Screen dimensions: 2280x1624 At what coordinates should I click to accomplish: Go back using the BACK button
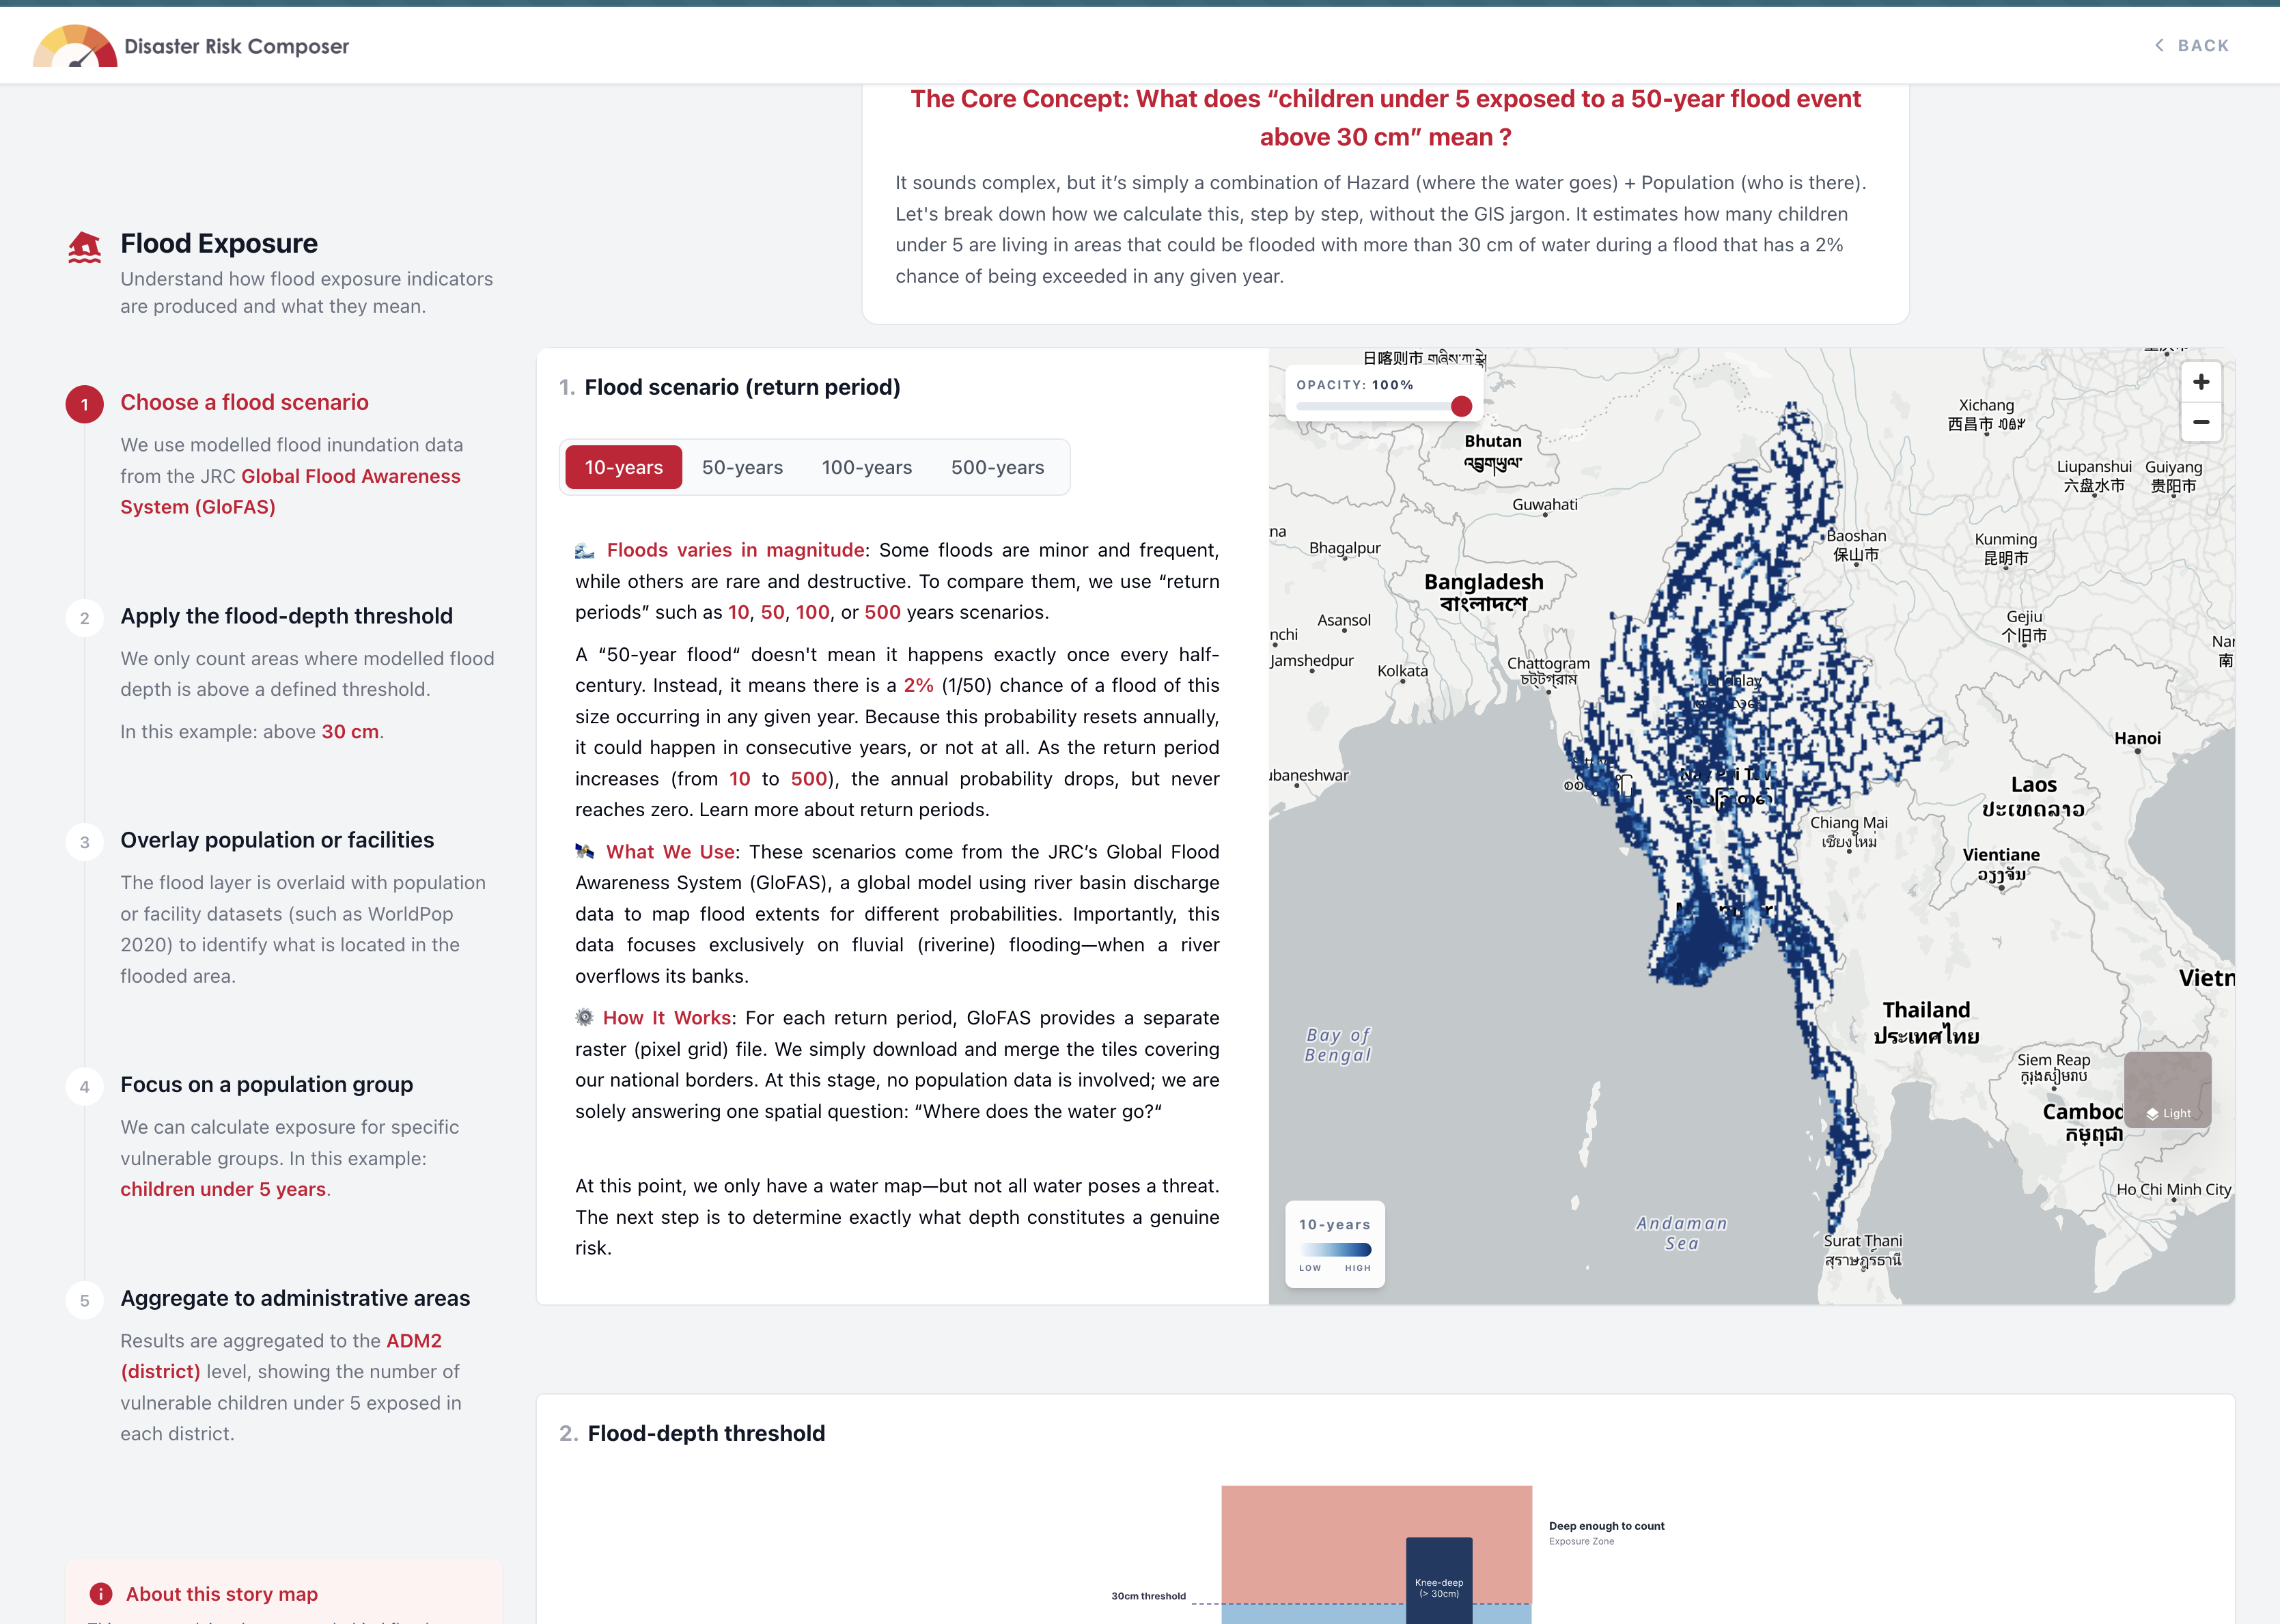pyautogui.click(x=2191, y=45)
